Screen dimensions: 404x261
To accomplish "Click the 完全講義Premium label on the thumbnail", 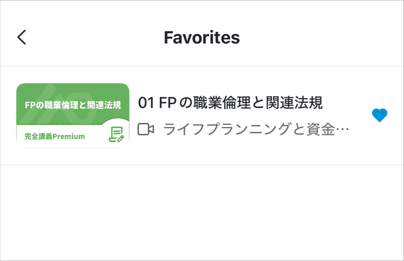I will coord(54,136).
